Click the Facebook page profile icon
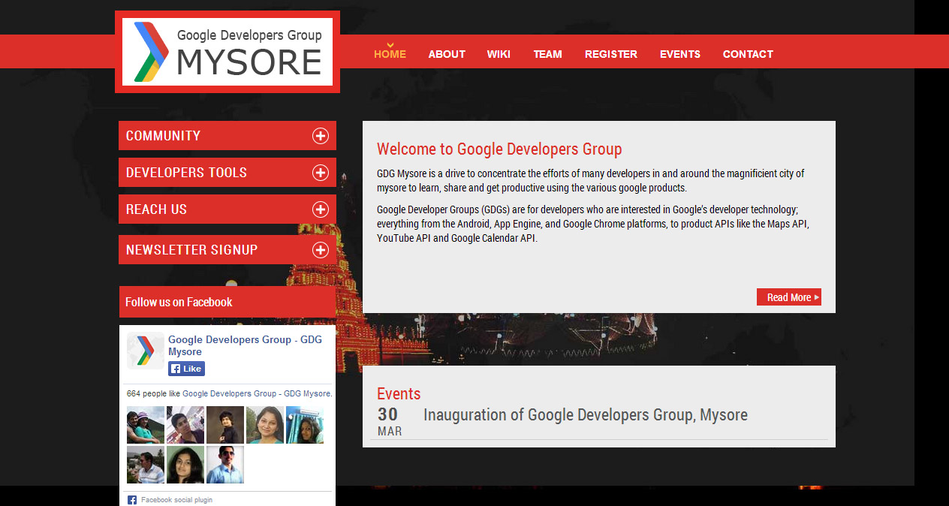 pyautogui.click(x=145, y=351)
